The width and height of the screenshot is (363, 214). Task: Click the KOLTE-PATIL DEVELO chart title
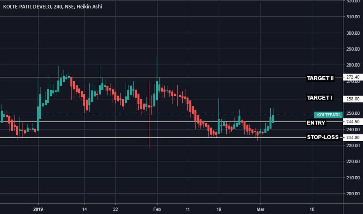click(53, 7)
